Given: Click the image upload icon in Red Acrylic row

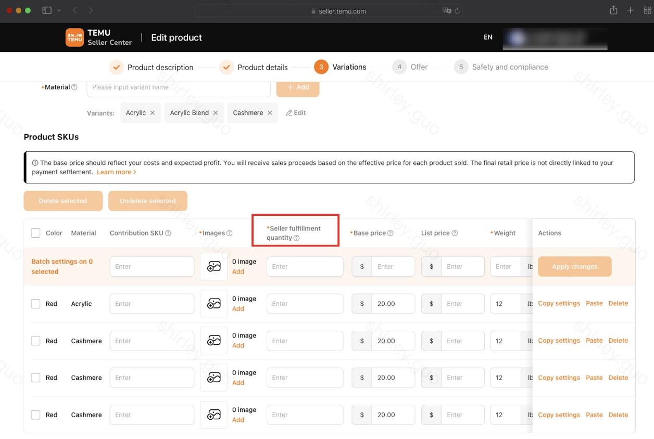Looking at the screenshot, I should (x=213, y=304).
